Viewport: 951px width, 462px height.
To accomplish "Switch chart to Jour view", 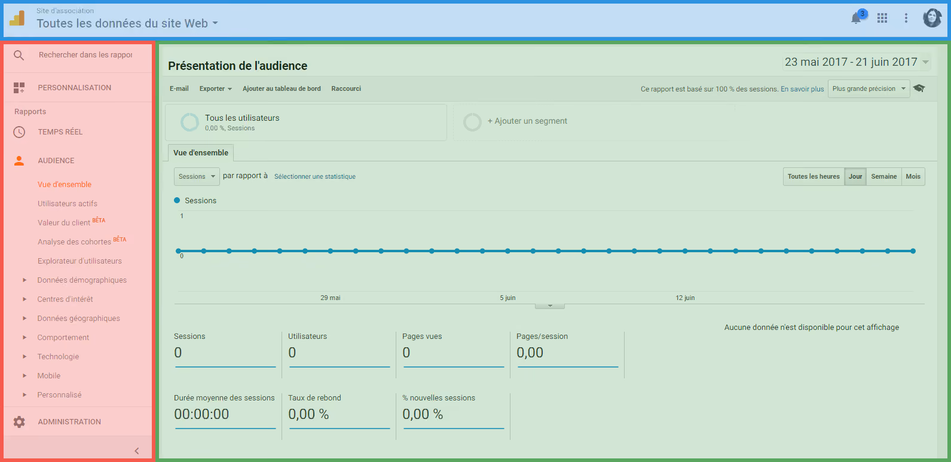I will click(x=855, y=176).
